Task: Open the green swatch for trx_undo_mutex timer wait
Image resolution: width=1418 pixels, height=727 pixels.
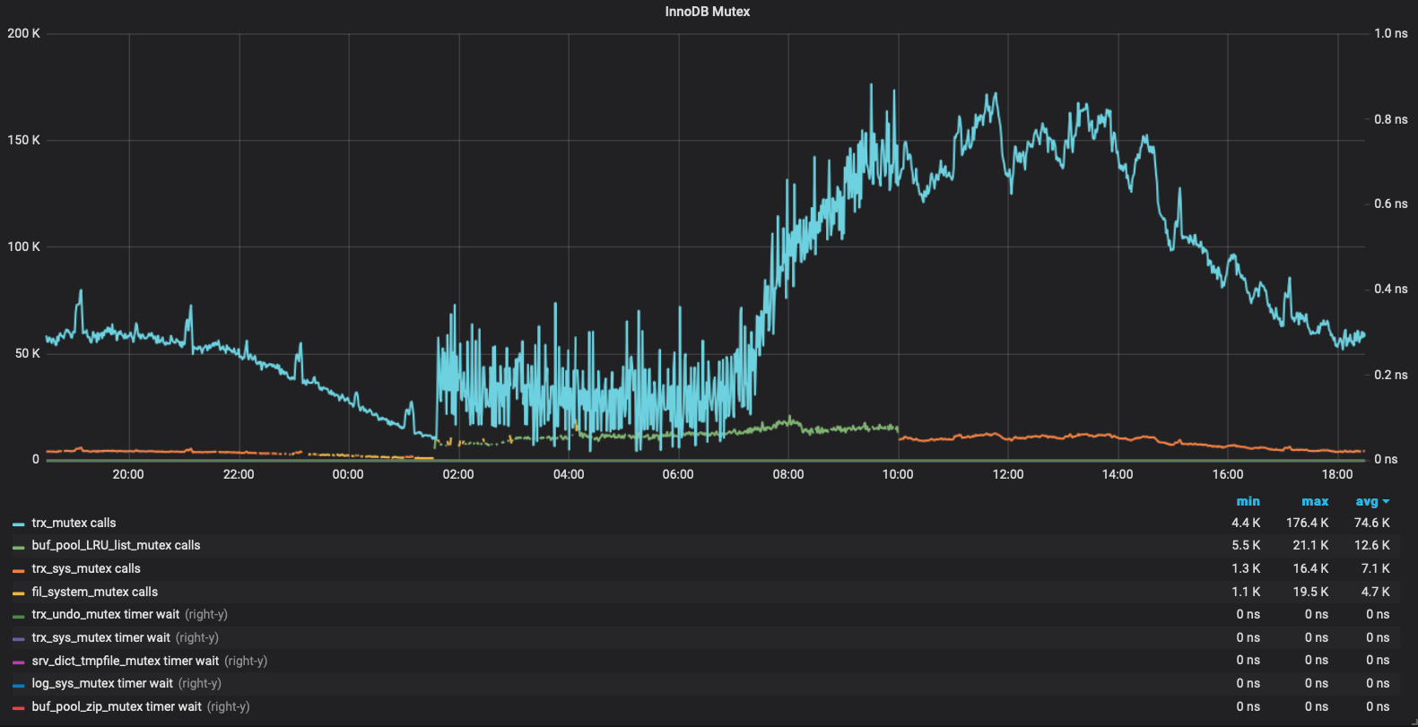Action: tap(19, 615)
